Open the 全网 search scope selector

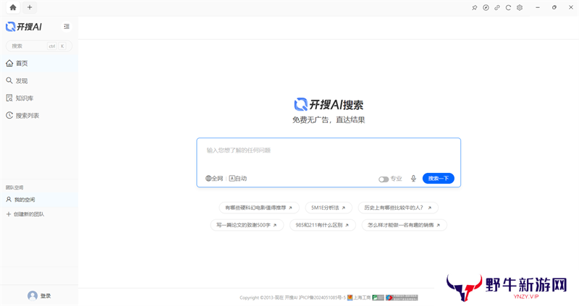(x=214, y=178)
